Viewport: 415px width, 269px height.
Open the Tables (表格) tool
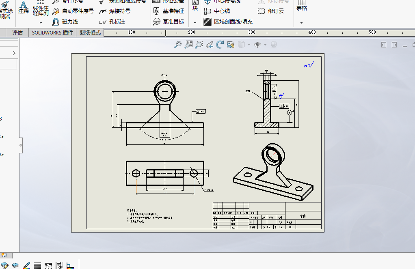tap(301, 6)
